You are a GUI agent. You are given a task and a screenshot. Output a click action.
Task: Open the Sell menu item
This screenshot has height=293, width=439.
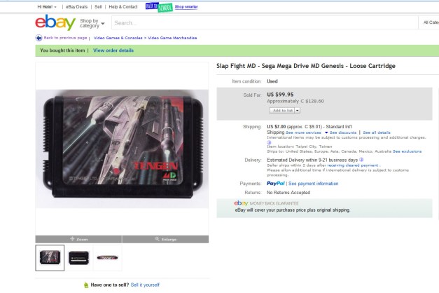[98, 7]
